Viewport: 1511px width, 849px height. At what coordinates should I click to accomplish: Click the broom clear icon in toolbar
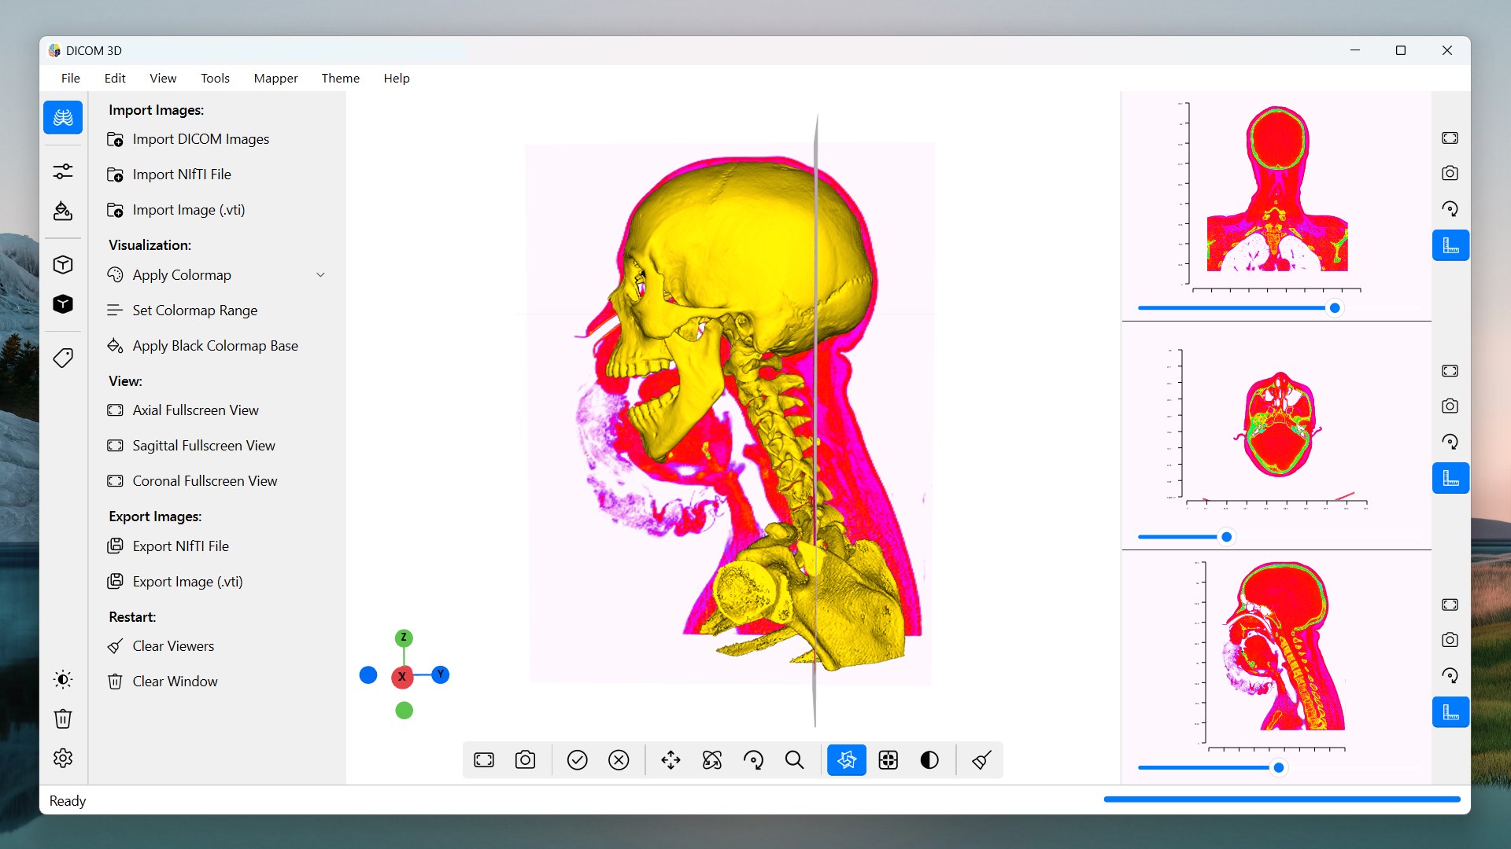pos(981,760)
